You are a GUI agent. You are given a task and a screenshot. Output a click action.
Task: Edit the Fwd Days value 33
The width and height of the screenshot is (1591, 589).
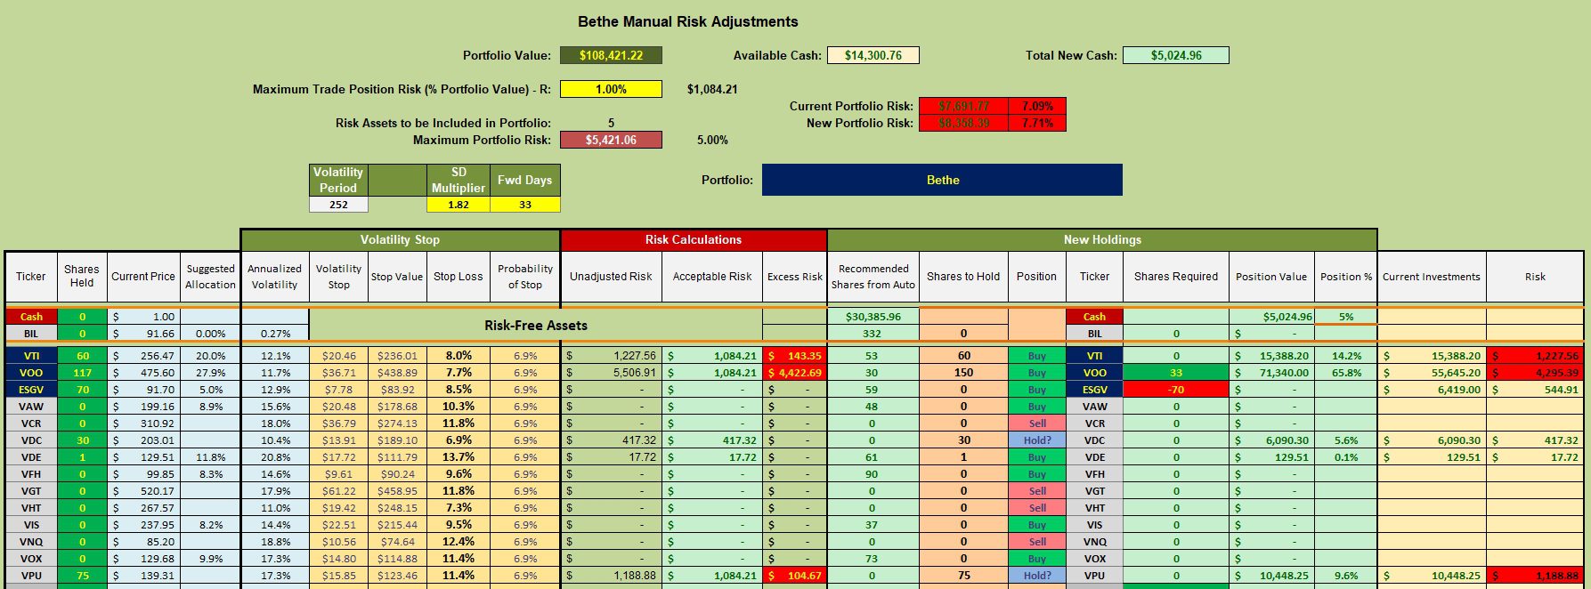pyautogui.click(x=525, y=205)
